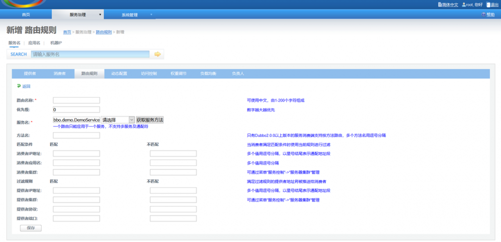
Task: Click the SEARCH label
Action: click(19, 54)
